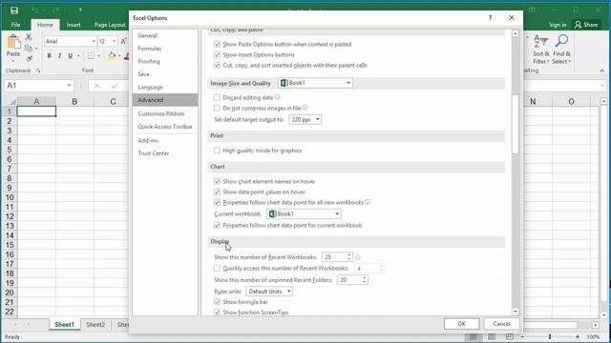
Task: Click info icon beside Recent Workbooks spinner
Action: coord(358,257)
